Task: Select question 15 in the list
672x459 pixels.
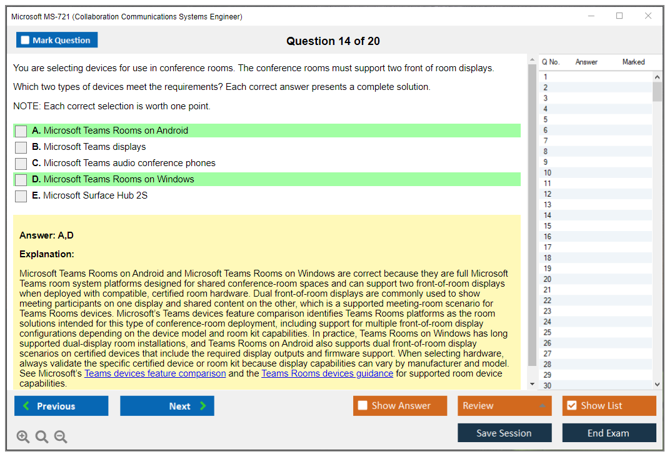Action: tap(596, 226)
